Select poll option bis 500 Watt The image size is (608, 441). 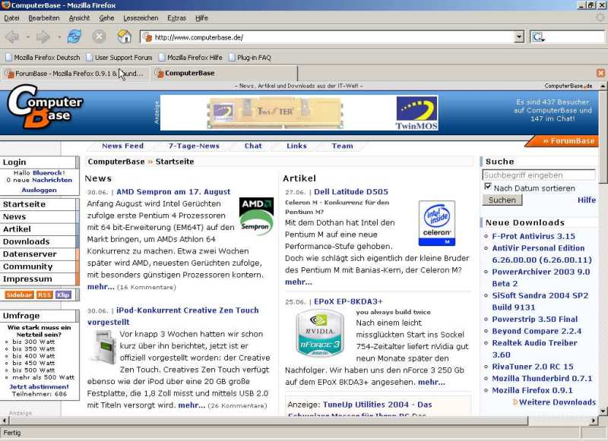tap(7, 370)
